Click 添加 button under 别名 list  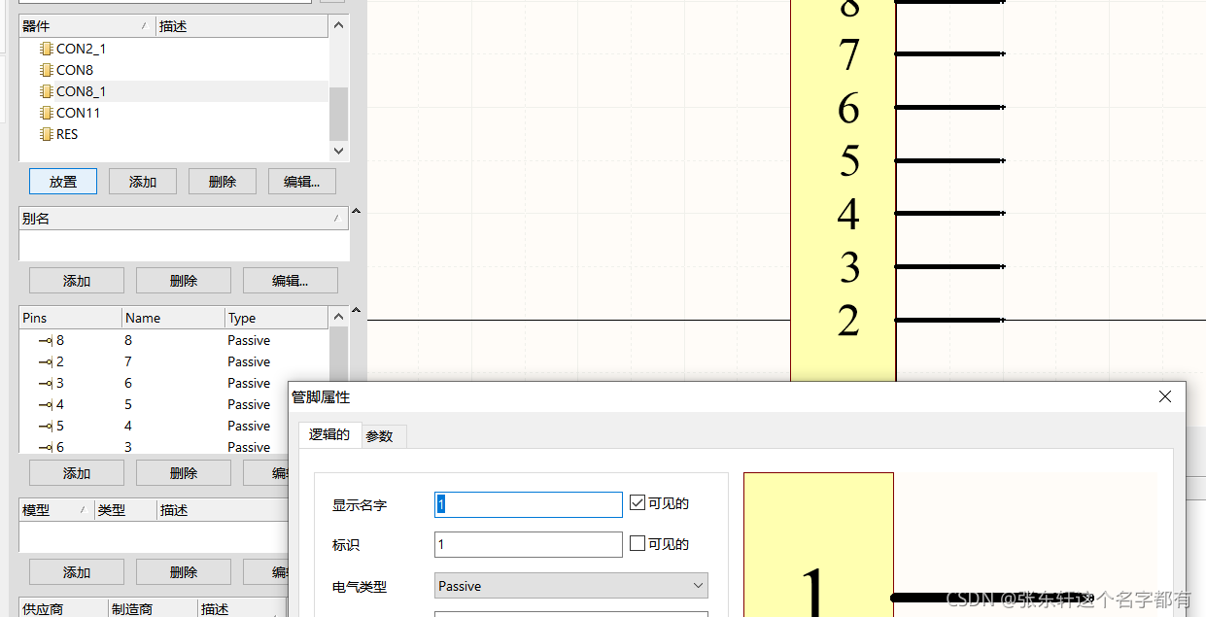(x=77, y=281)
